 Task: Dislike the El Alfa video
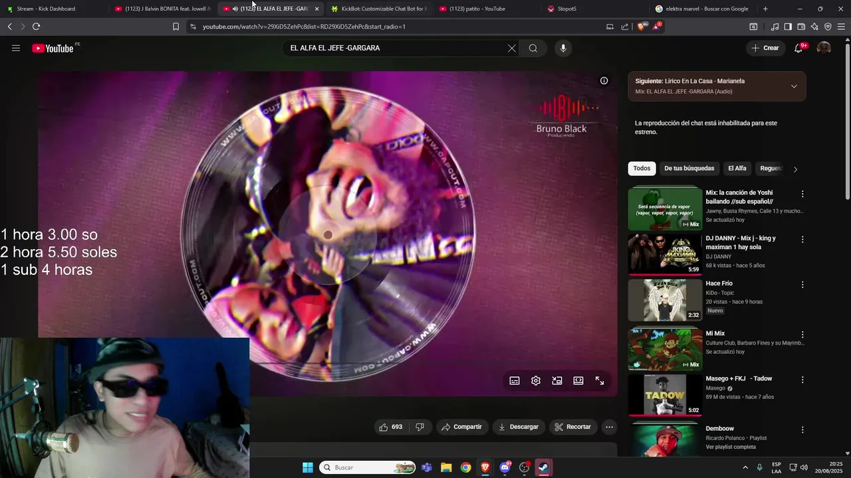tap(420, 427)
